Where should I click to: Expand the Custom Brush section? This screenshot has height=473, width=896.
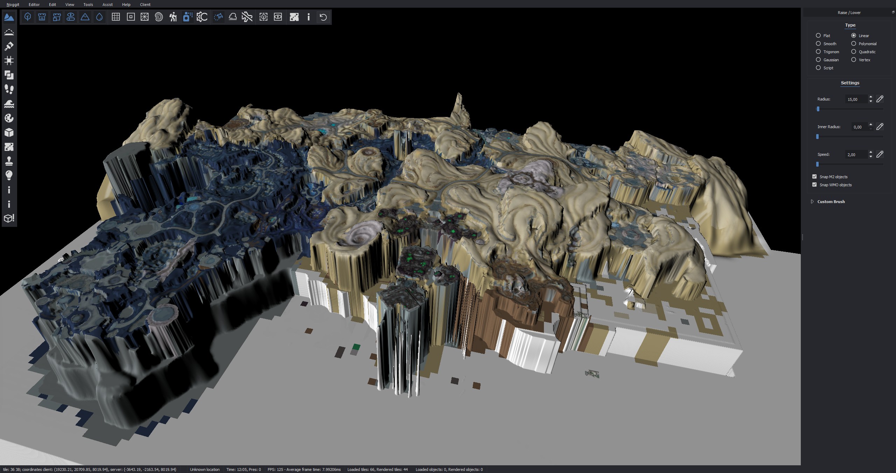coord(812,202)
